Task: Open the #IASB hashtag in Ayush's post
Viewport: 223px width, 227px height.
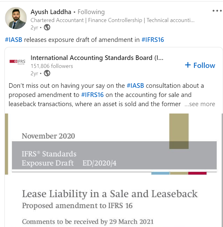Action: [14, 40]
